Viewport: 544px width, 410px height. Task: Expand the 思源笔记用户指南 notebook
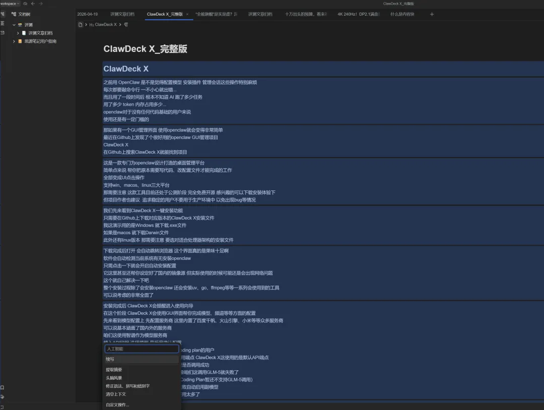[14, 41]
